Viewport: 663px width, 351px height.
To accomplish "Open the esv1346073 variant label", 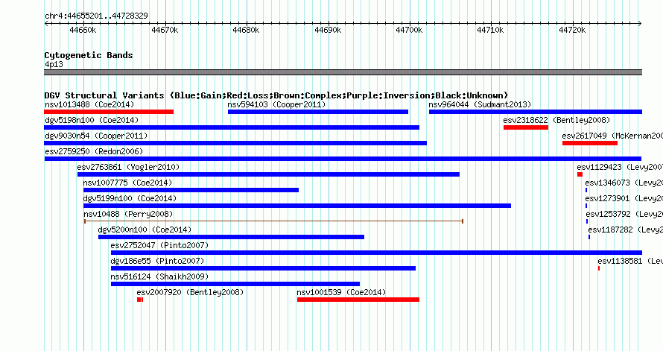I will (x=624, y=183).
